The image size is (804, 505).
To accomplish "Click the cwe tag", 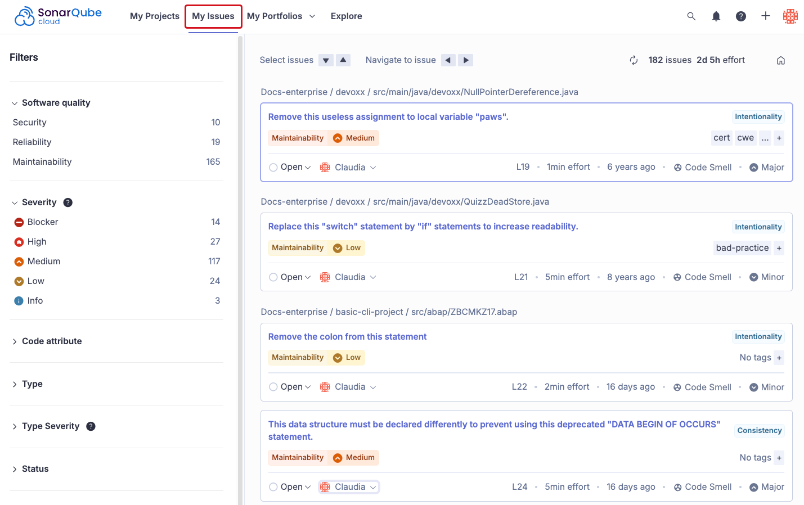I will 745,138.
